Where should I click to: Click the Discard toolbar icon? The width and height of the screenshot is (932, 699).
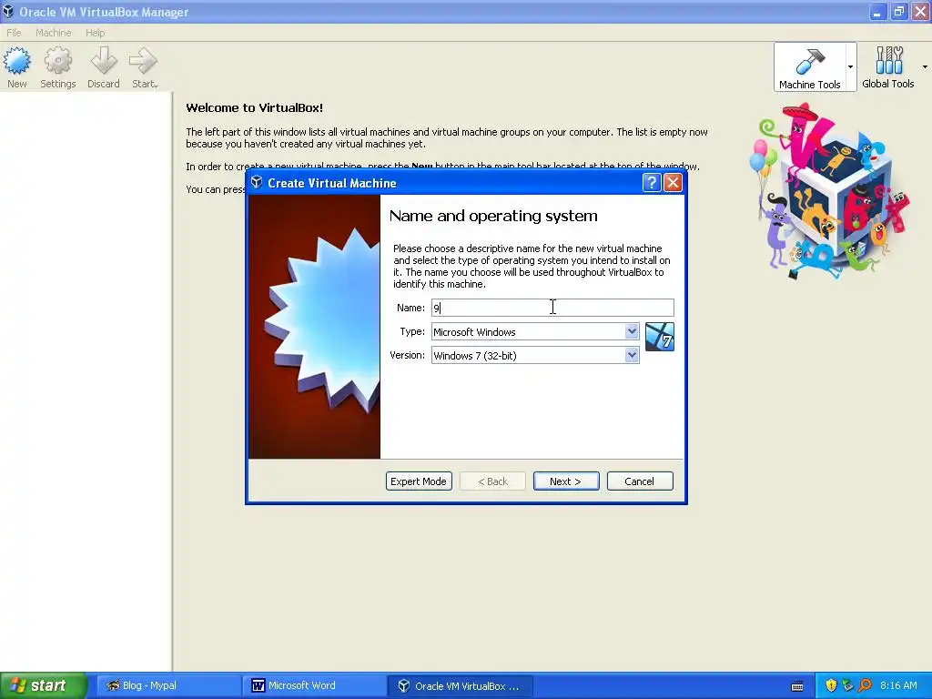[x=104, y=67]
